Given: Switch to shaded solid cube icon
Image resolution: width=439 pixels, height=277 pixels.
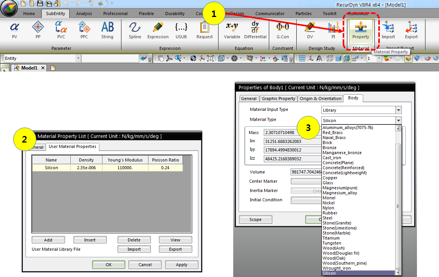Looking at the screenshot, I should pyautogui.click(x=338, y=58).
